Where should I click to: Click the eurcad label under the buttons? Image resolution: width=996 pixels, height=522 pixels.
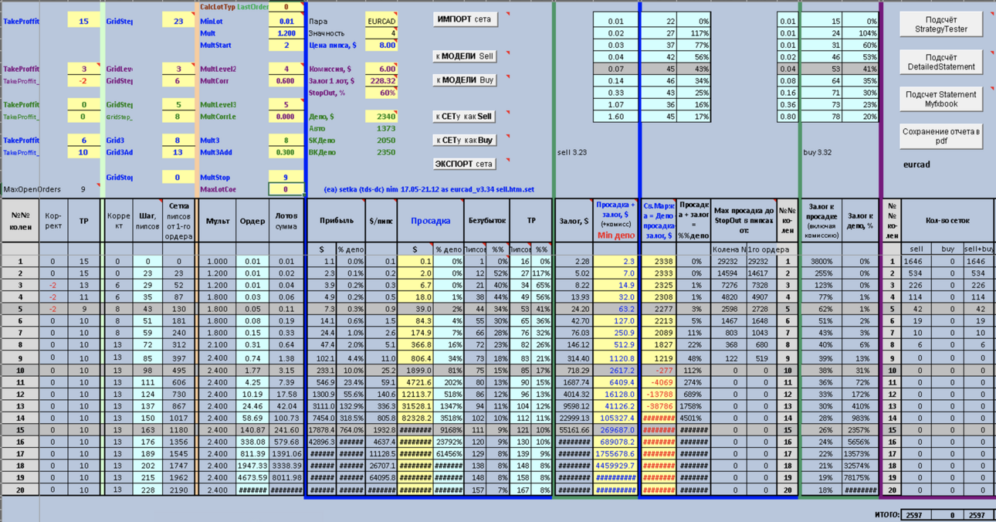[916, 164]
